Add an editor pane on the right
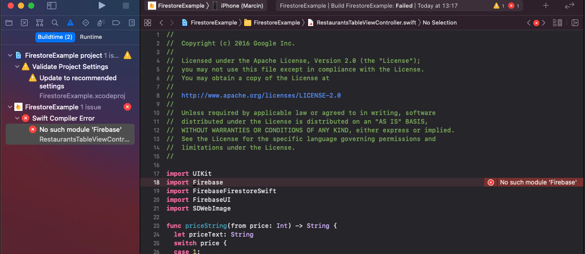Screen dimensions: 585x254 click(575, 22)
